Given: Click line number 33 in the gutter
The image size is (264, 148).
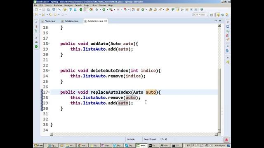Looking at the screenshot, I should [45, 125].
